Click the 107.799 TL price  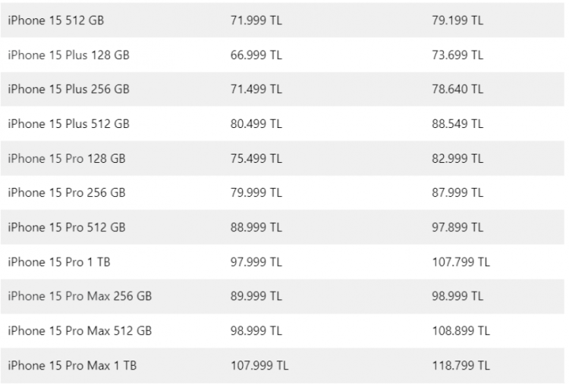(x=461, y=262)
